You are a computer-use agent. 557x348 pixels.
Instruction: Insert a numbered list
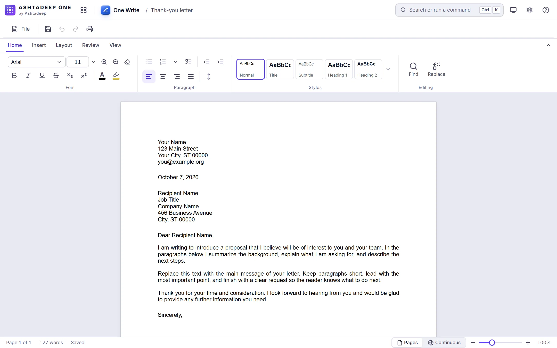(x=163, y=62)
